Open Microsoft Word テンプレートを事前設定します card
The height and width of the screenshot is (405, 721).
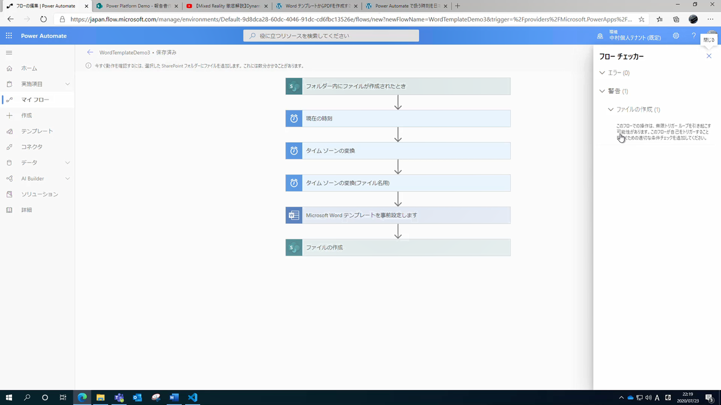point(398,215)
